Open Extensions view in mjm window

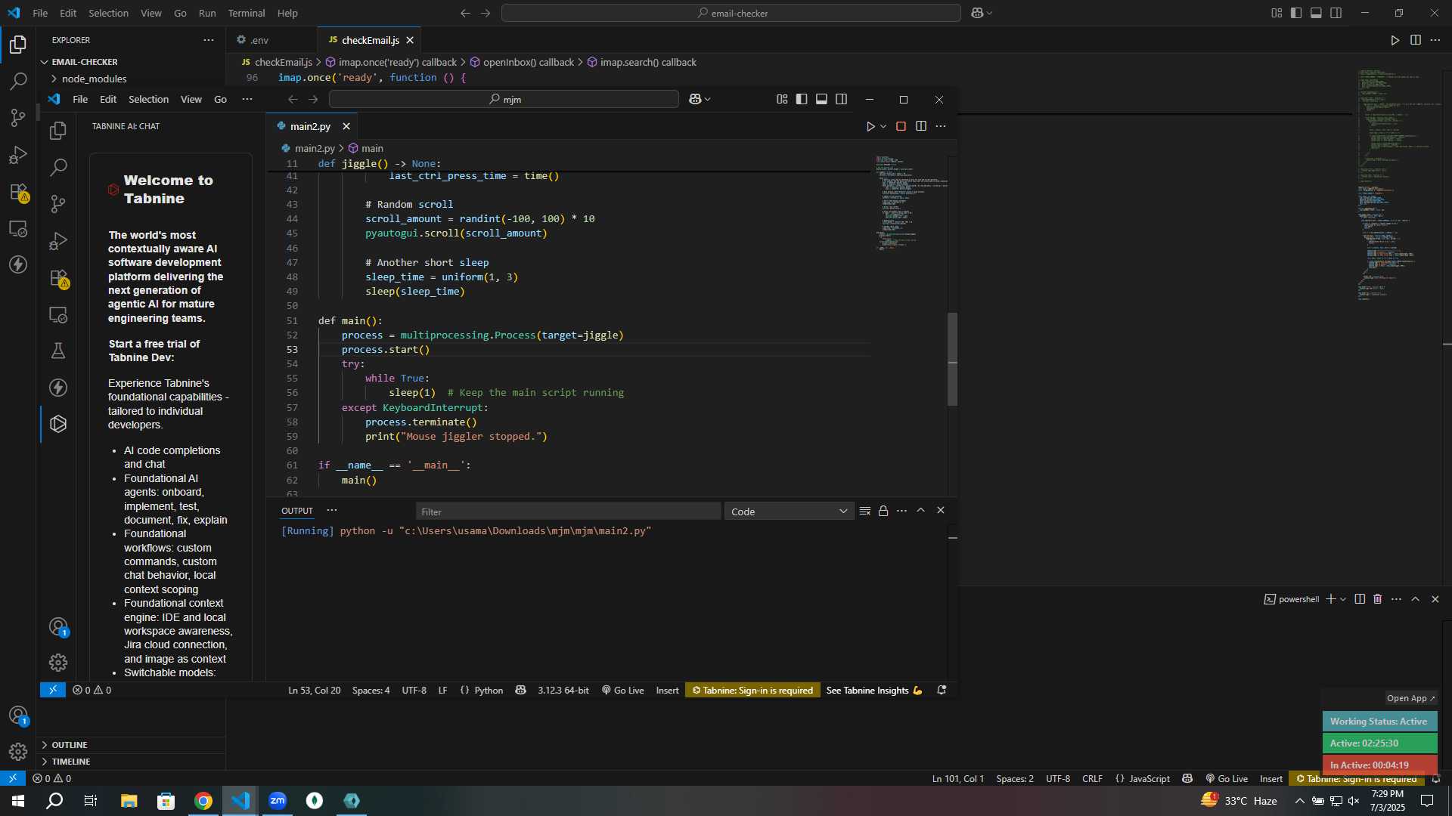click(x=58, y=278)
